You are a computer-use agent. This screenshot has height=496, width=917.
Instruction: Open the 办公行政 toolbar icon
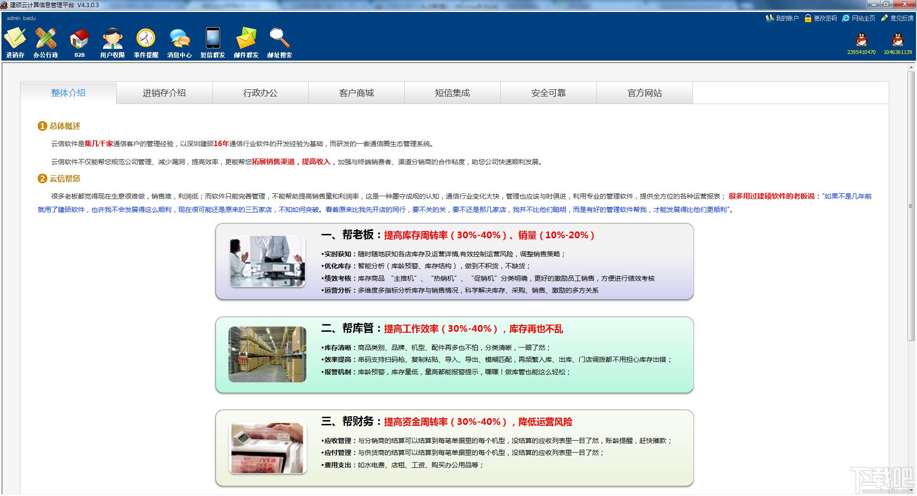click(46, 42)
